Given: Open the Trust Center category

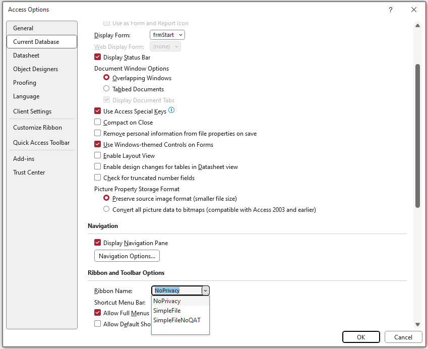Looking at the screenshot, I should 42,172.
